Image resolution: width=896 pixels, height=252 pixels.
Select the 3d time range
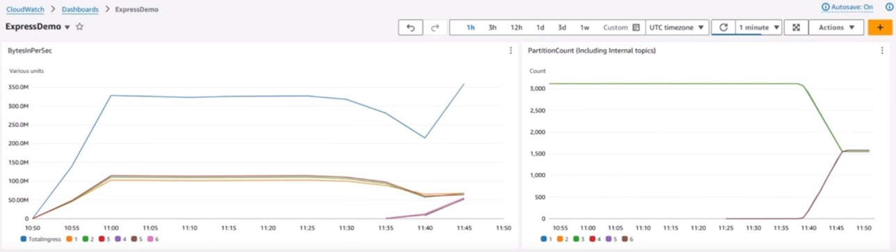pyautogui.click(x=562, y=28)
